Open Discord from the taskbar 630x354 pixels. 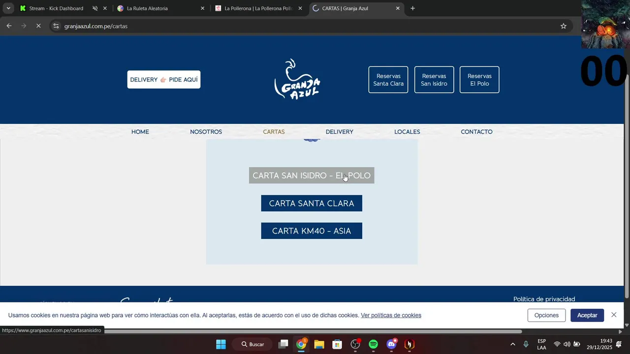(x=391, y=344)
